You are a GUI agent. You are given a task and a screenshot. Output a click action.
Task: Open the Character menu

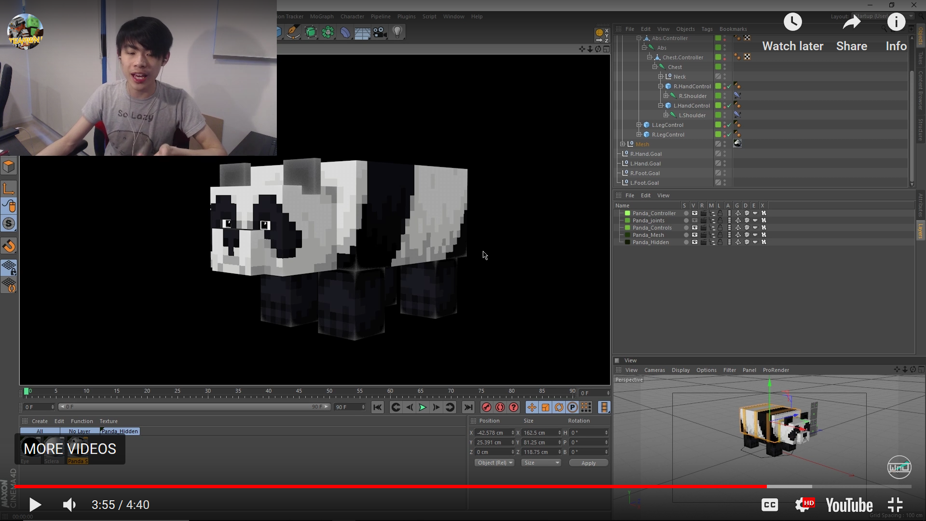(x=352, y=16)
